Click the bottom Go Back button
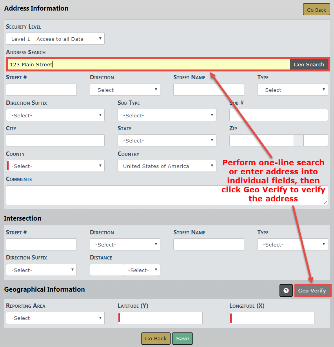The width and height of the screenshot is (334, 347). [x=156, y=338]
